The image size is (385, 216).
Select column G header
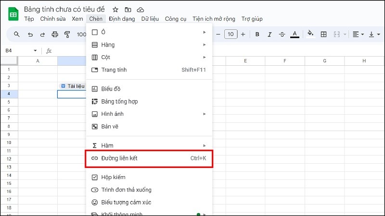point(324,61)
